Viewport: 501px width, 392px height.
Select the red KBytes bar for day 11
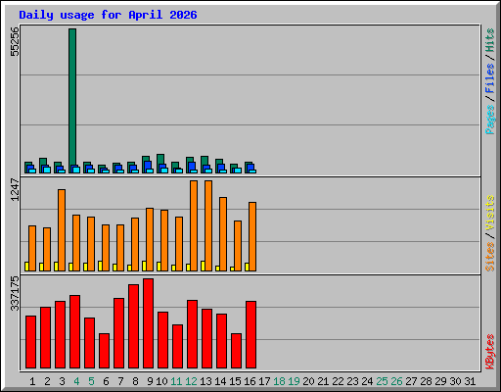point(177,347)
